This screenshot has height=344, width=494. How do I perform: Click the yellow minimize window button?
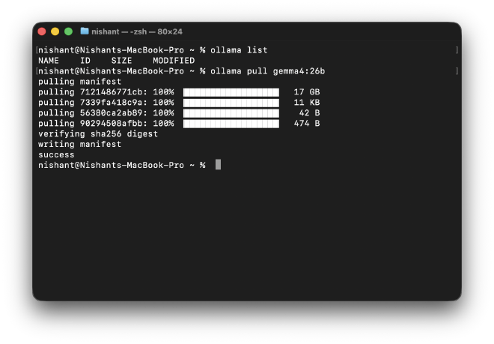click(55, 31)
